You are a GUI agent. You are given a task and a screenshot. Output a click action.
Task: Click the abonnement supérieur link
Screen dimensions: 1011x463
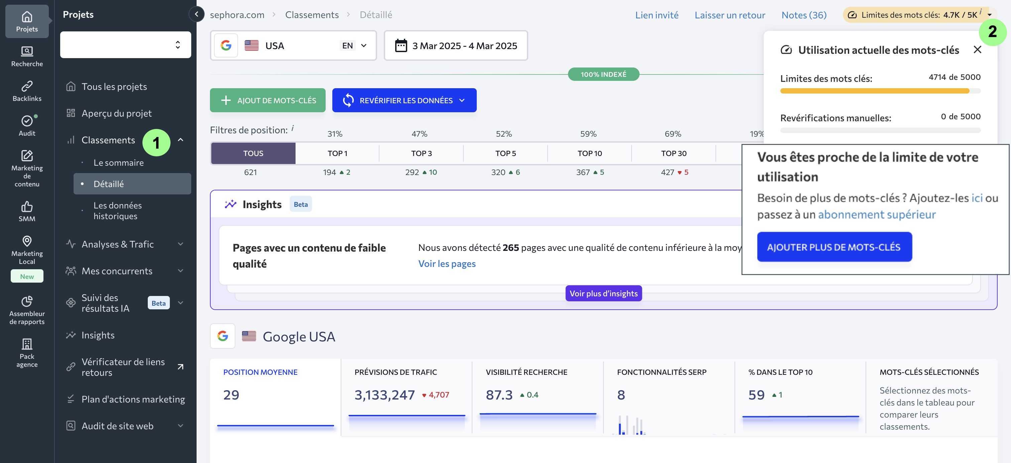877,214
